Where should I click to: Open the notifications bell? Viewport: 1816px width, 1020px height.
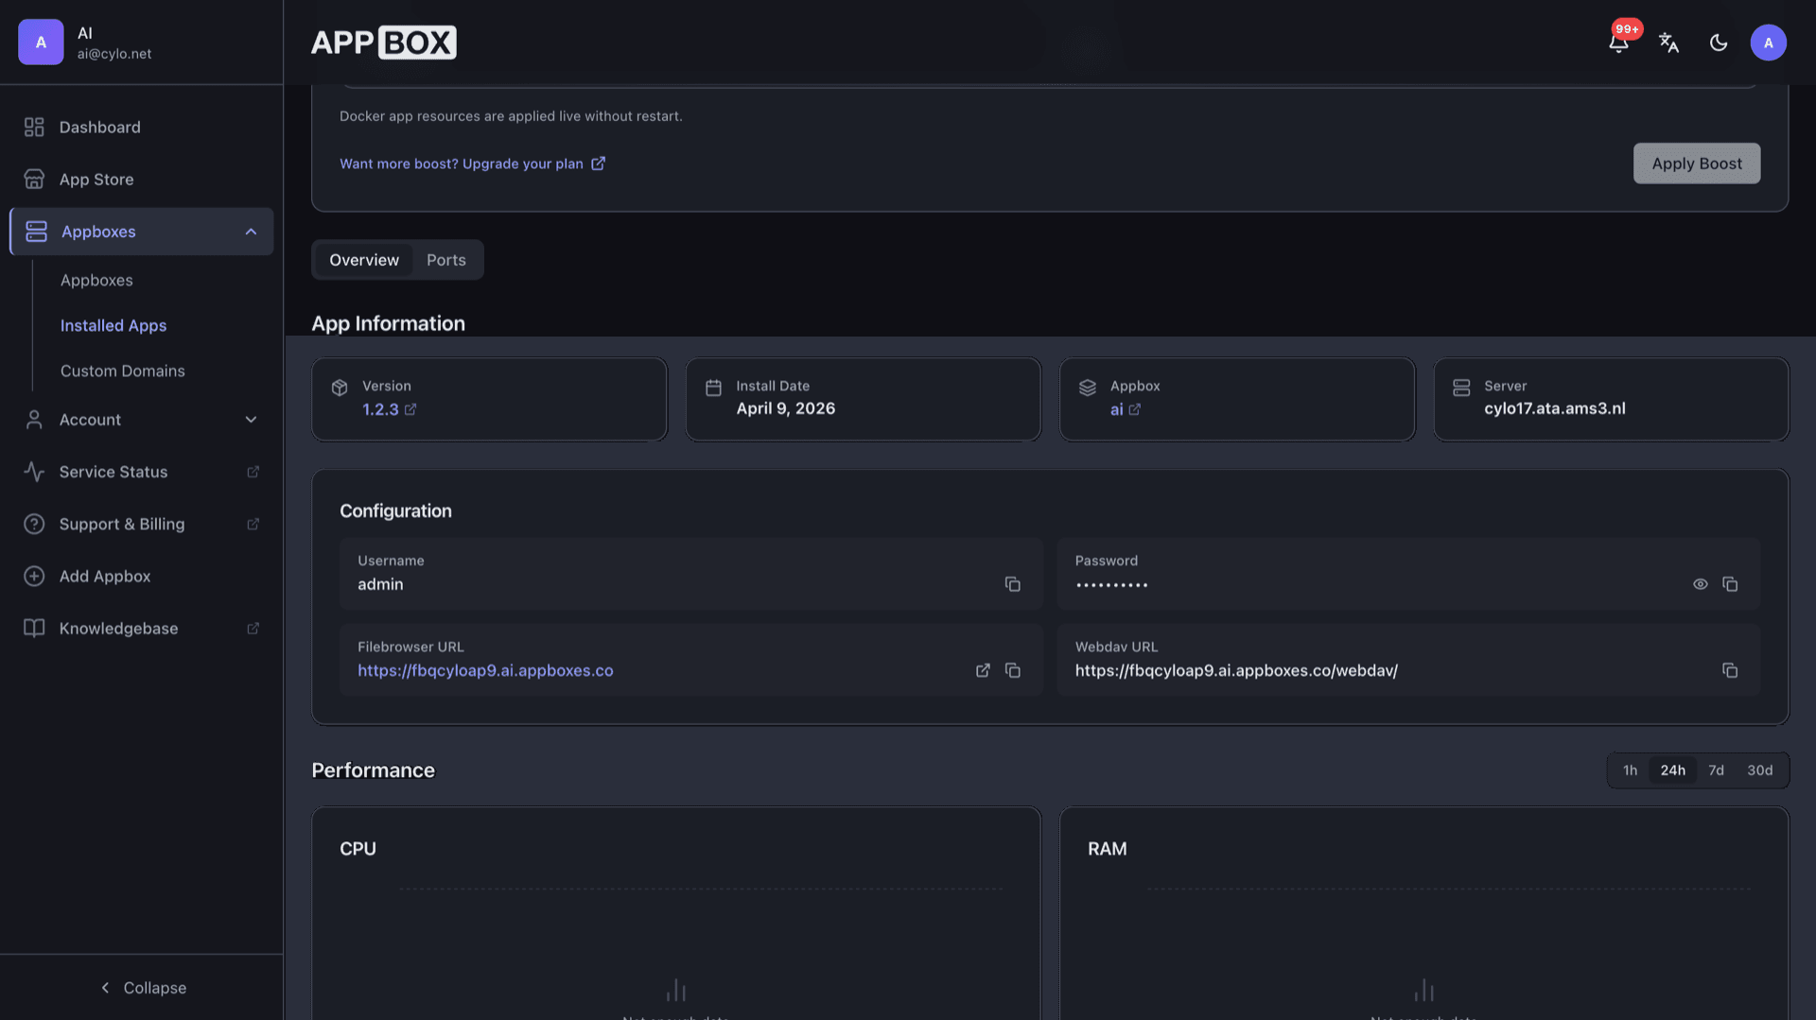[x=1618, y=43]
